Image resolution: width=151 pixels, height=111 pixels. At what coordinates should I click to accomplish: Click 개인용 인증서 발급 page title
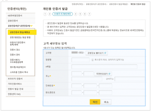point(55,9)
